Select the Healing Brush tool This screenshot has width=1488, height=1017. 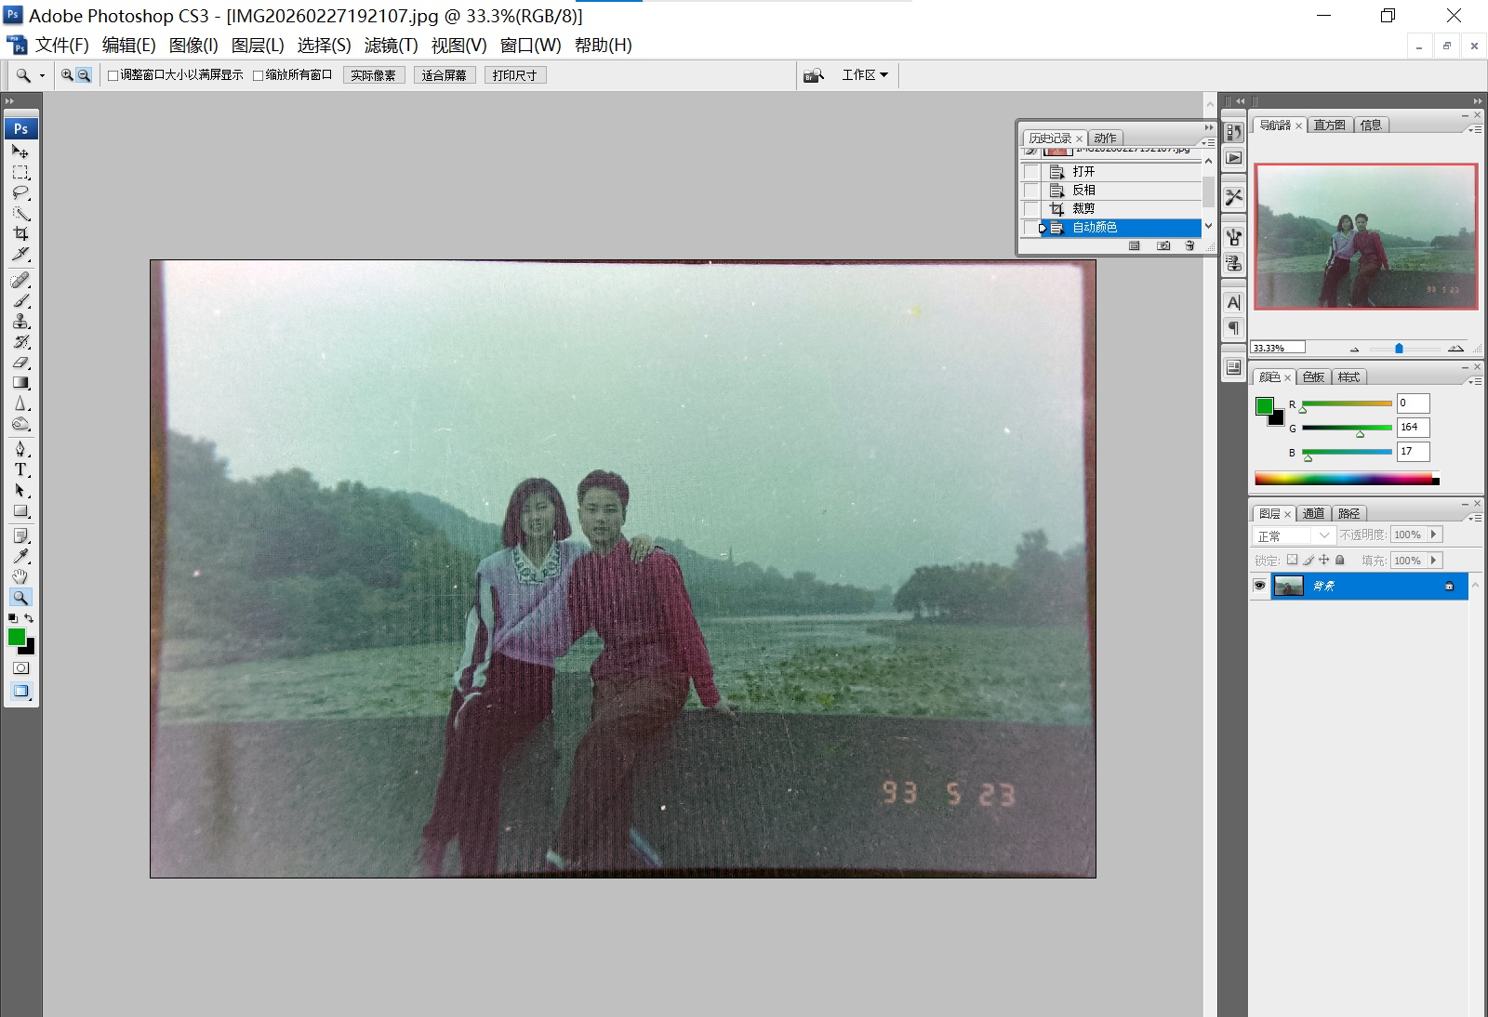click(x=20, y=280)
